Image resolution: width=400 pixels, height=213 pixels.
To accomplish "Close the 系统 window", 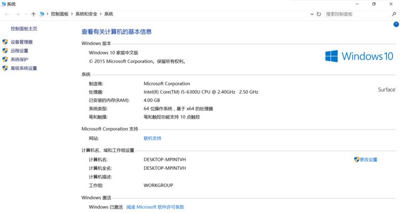I will pos(391,4).
